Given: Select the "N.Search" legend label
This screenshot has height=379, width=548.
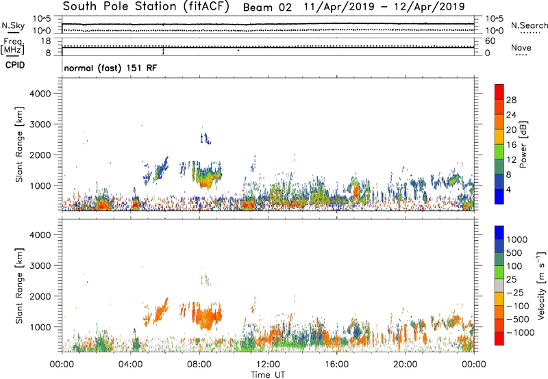Looking at the screenshot, I should tap(530, 25).
